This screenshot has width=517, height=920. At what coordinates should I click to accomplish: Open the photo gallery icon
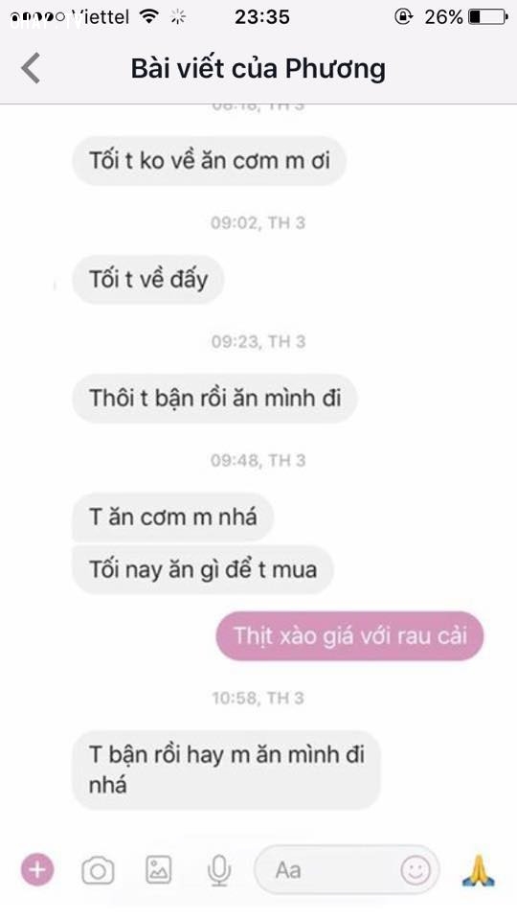158,869
